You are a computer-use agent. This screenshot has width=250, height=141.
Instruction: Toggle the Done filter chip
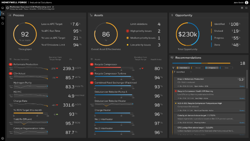226,68
